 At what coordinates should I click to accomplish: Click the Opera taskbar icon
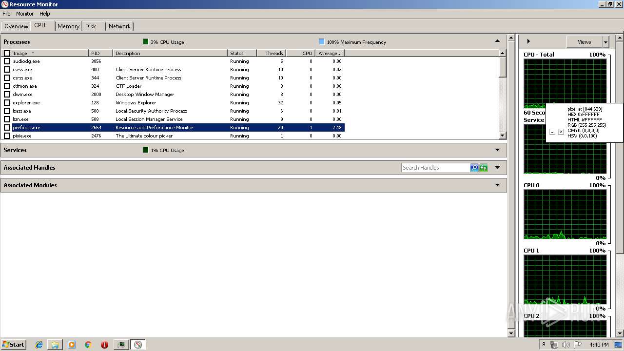pos(104,345)
